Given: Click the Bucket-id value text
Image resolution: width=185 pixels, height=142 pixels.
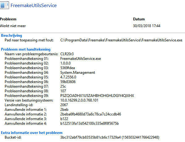Looking at the screenshot, I should (110, 137).
